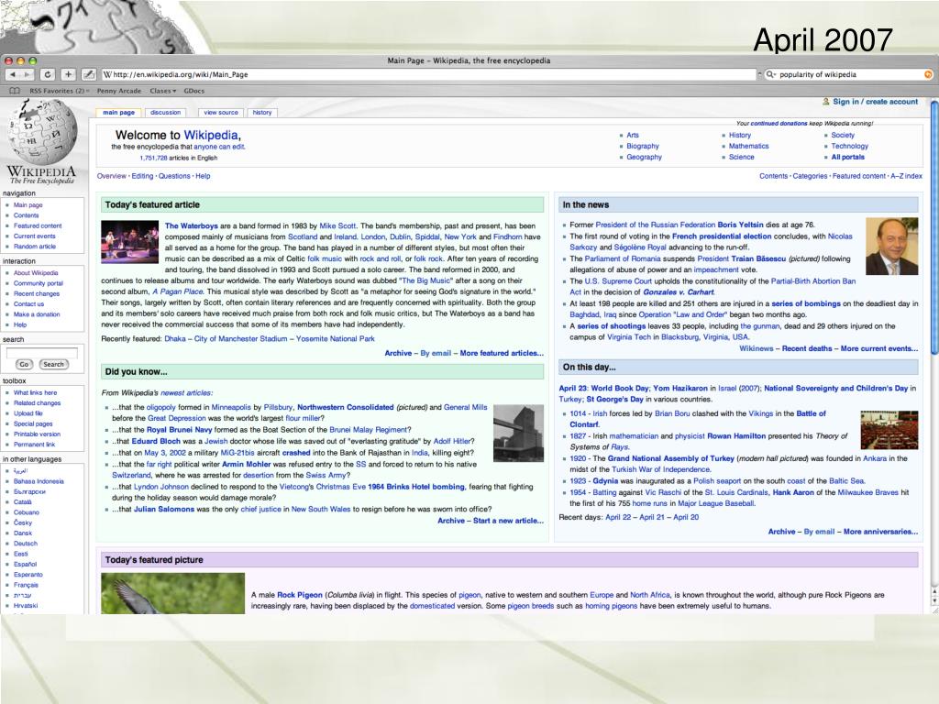Open the Biography portal link

point(643,146)
